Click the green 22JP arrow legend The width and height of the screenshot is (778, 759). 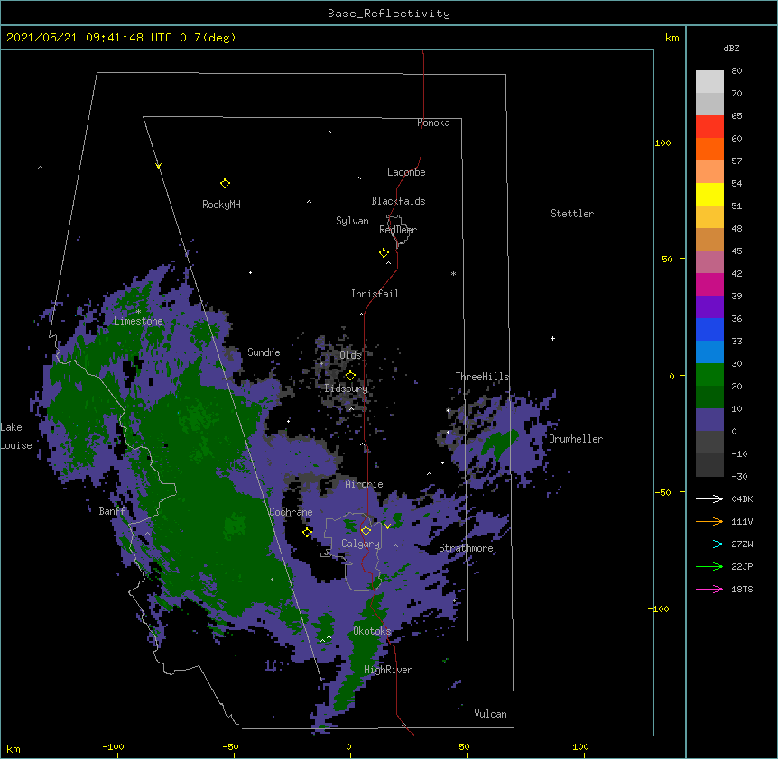[x=709, y=566]
